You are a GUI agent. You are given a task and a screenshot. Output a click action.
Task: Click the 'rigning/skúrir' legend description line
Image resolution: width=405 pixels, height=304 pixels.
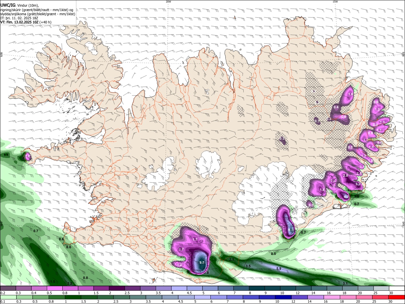(37, 10)
